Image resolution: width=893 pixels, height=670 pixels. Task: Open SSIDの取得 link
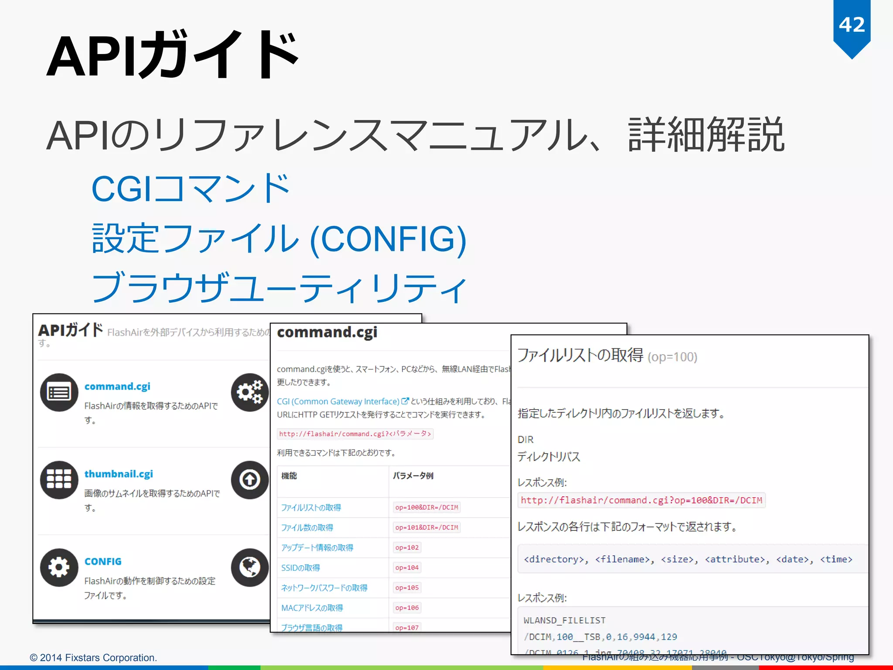300,568
